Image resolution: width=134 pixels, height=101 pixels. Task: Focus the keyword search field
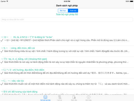point(67,19)
